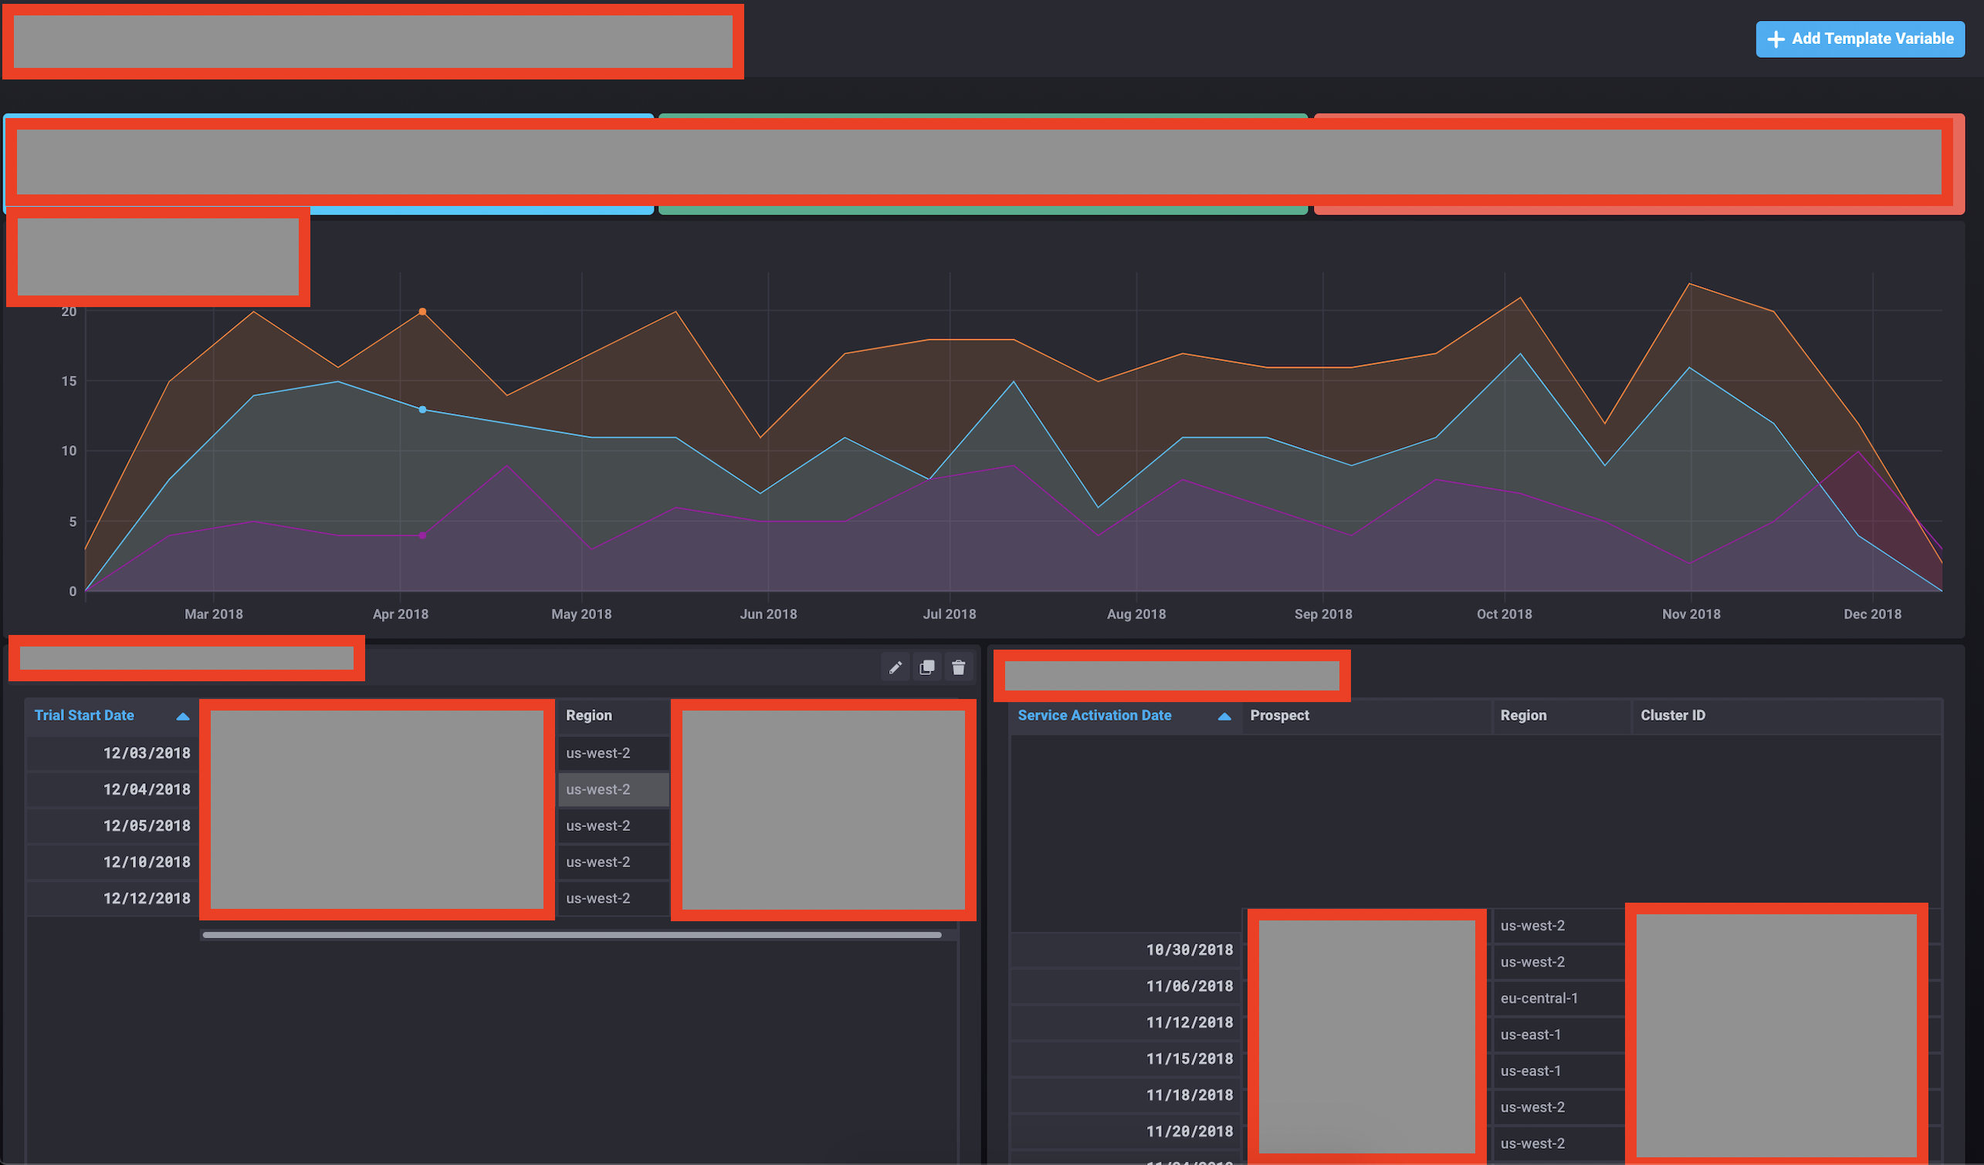Sort the right table by Region column
This screenshot has height=1165, width=1984.
(x=1522, y=715)
